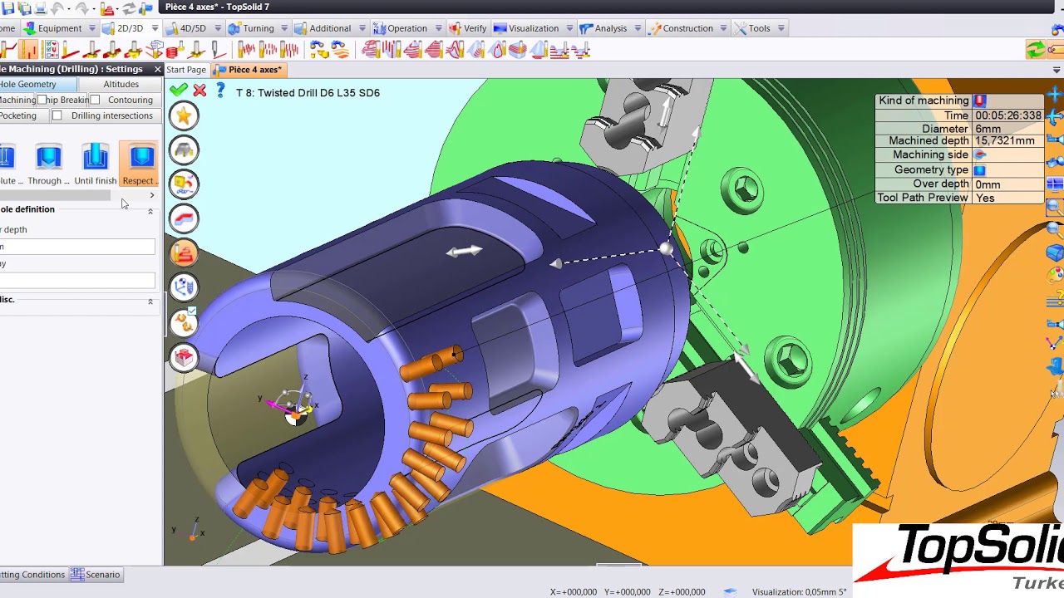The width and height of the screenshot is (1064, 598).
Task: Click the green refresh arrows icon
Action: point(1036,50)
